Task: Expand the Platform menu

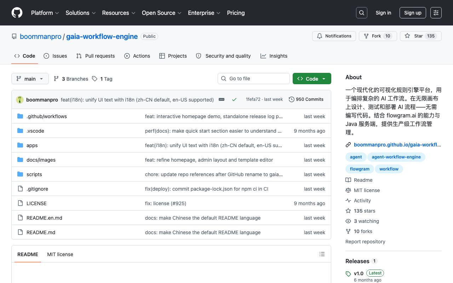Action: coord(45,13)
